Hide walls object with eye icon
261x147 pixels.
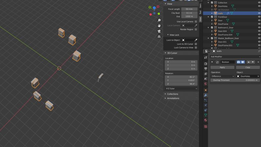click(259, 13)
